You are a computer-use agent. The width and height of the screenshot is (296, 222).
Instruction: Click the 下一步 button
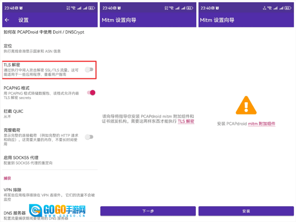pos(148,211)
